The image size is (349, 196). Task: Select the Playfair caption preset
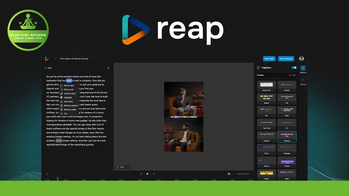pyautogui.click(x=267, y=137)
